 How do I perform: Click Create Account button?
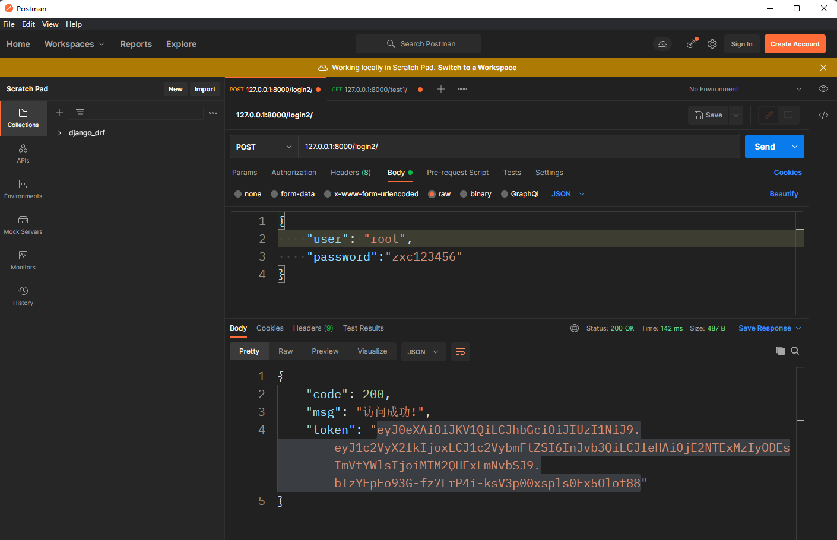(x=795, y=44)
